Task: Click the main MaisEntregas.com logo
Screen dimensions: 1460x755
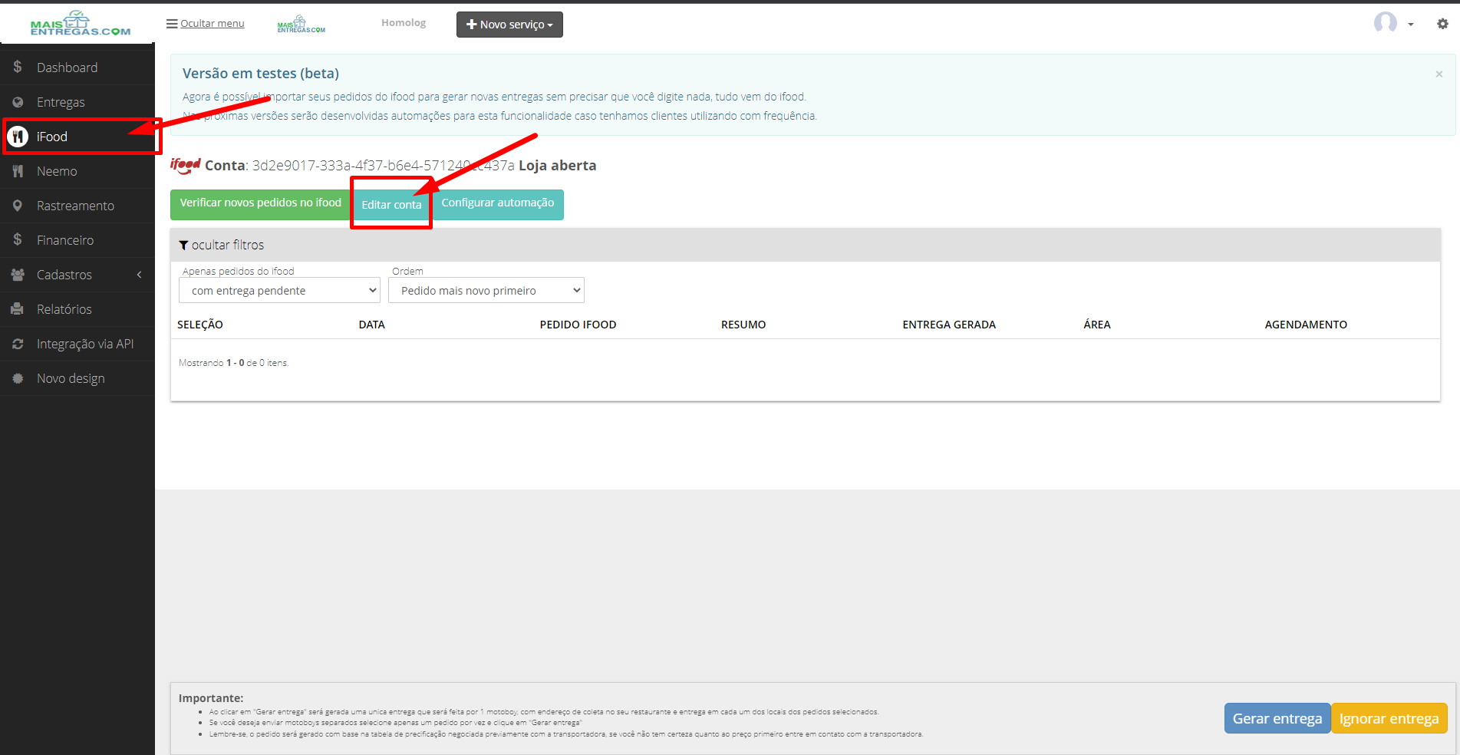Action: 81,24
